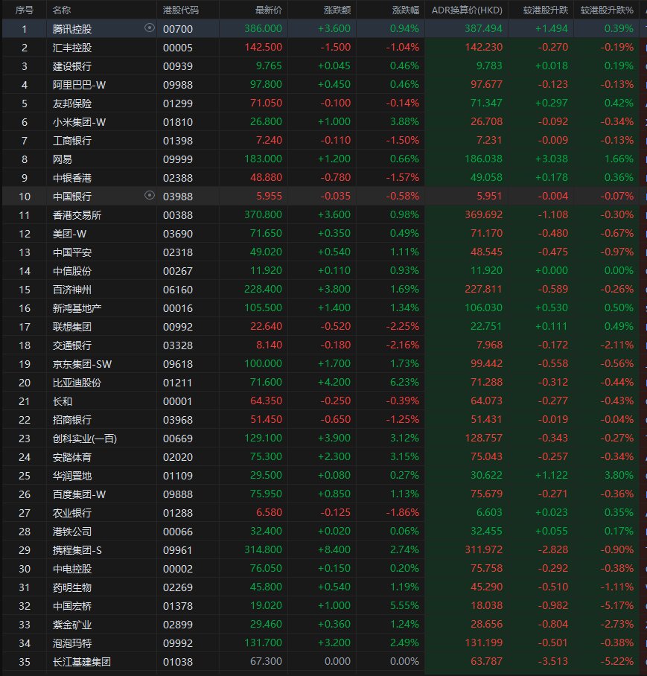
Task: Click the circle icon beside 中国银行
Action: point(149,195)
